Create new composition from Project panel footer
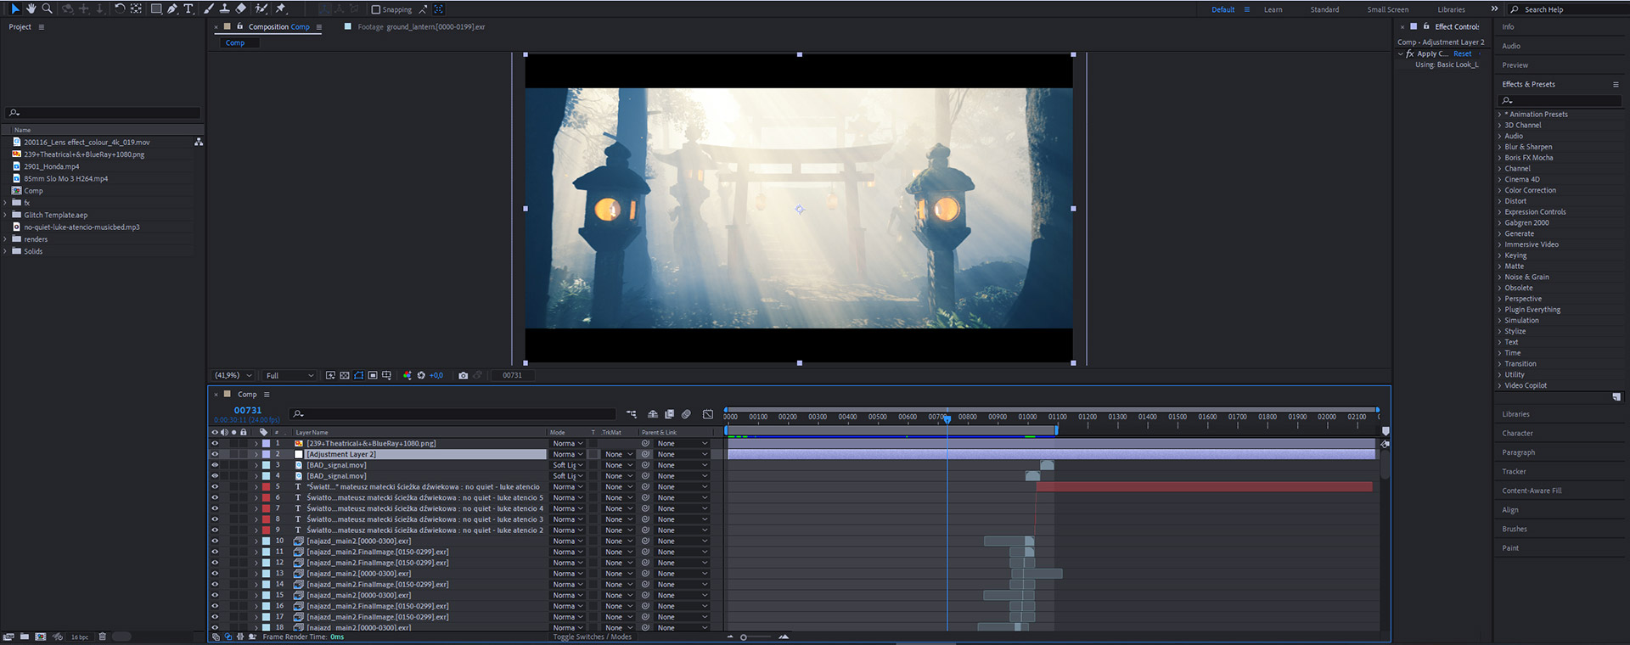 pyautogui.click(x=40, y=637)
